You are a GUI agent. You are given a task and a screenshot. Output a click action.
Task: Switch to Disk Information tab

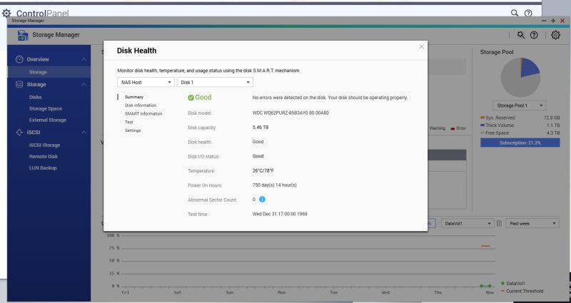pyautogui.click(x=141, y=106)
